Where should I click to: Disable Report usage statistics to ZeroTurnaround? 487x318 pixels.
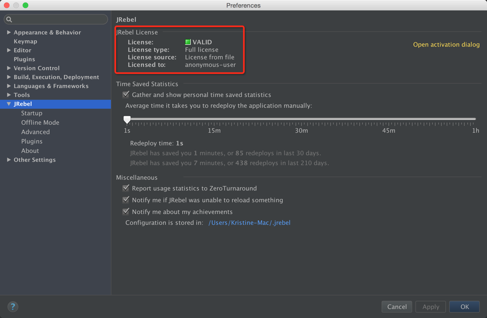[126, 188]
